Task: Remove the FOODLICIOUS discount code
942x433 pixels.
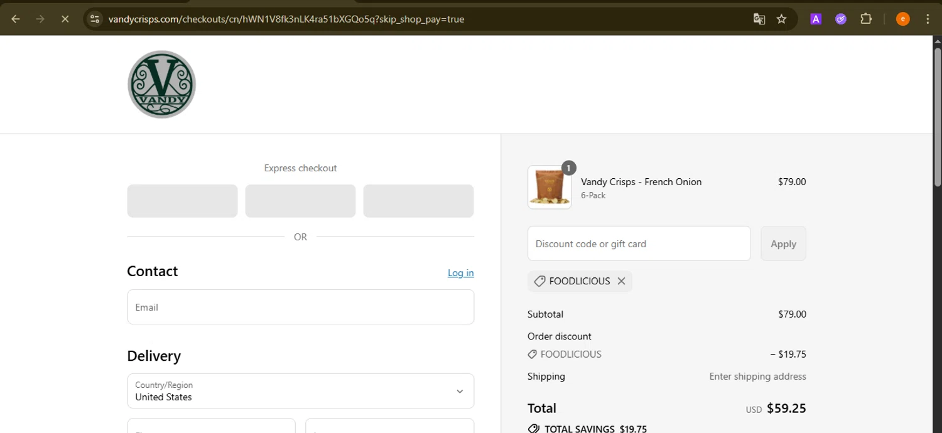Action: click(x=621, y=281)
